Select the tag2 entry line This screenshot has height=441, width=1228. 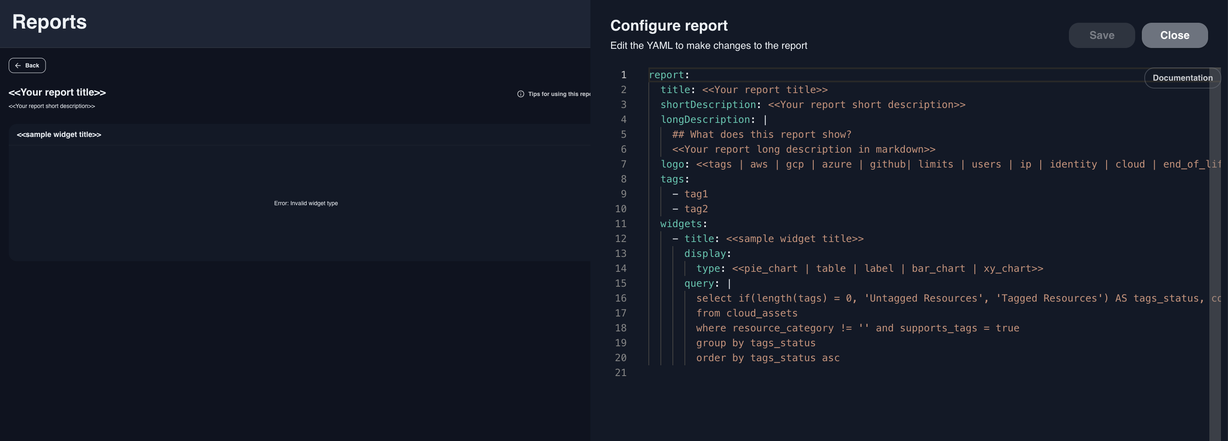tap(696, 209)
